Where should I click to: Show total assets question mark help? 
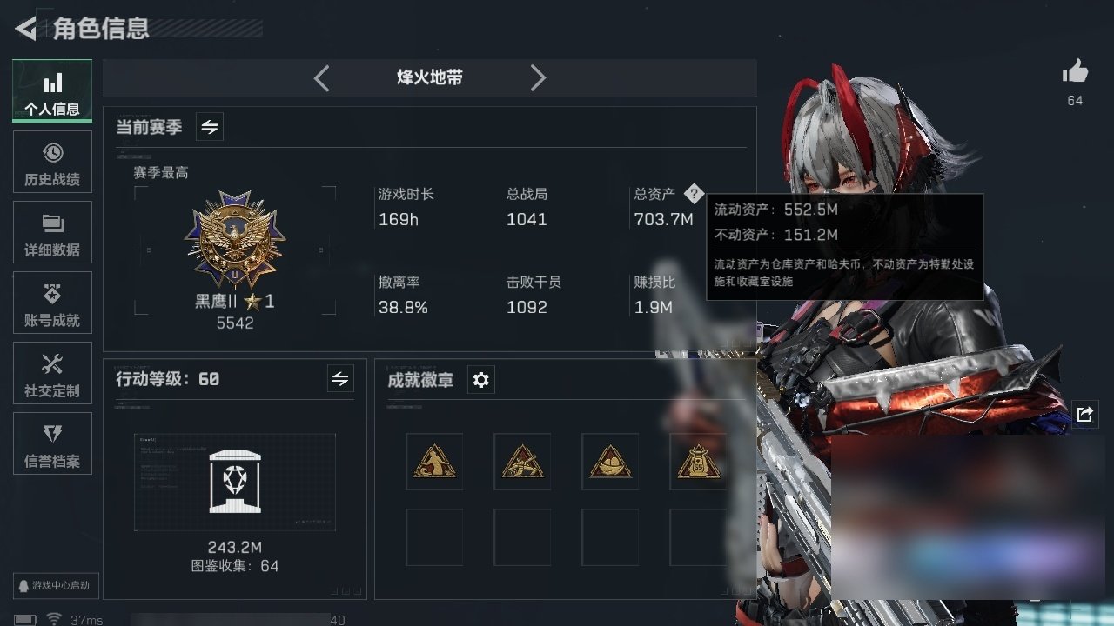coord(693,193)
